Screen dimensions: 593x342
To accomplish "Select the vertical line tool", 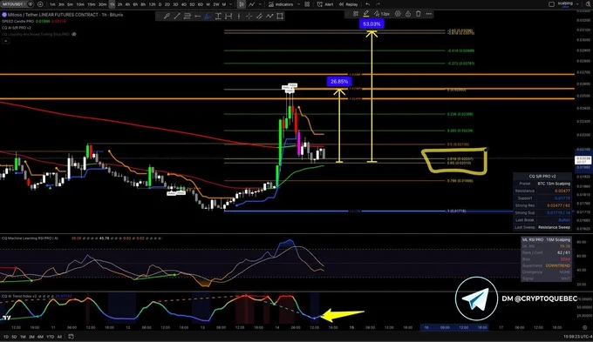I will click(x=239, y=17).
